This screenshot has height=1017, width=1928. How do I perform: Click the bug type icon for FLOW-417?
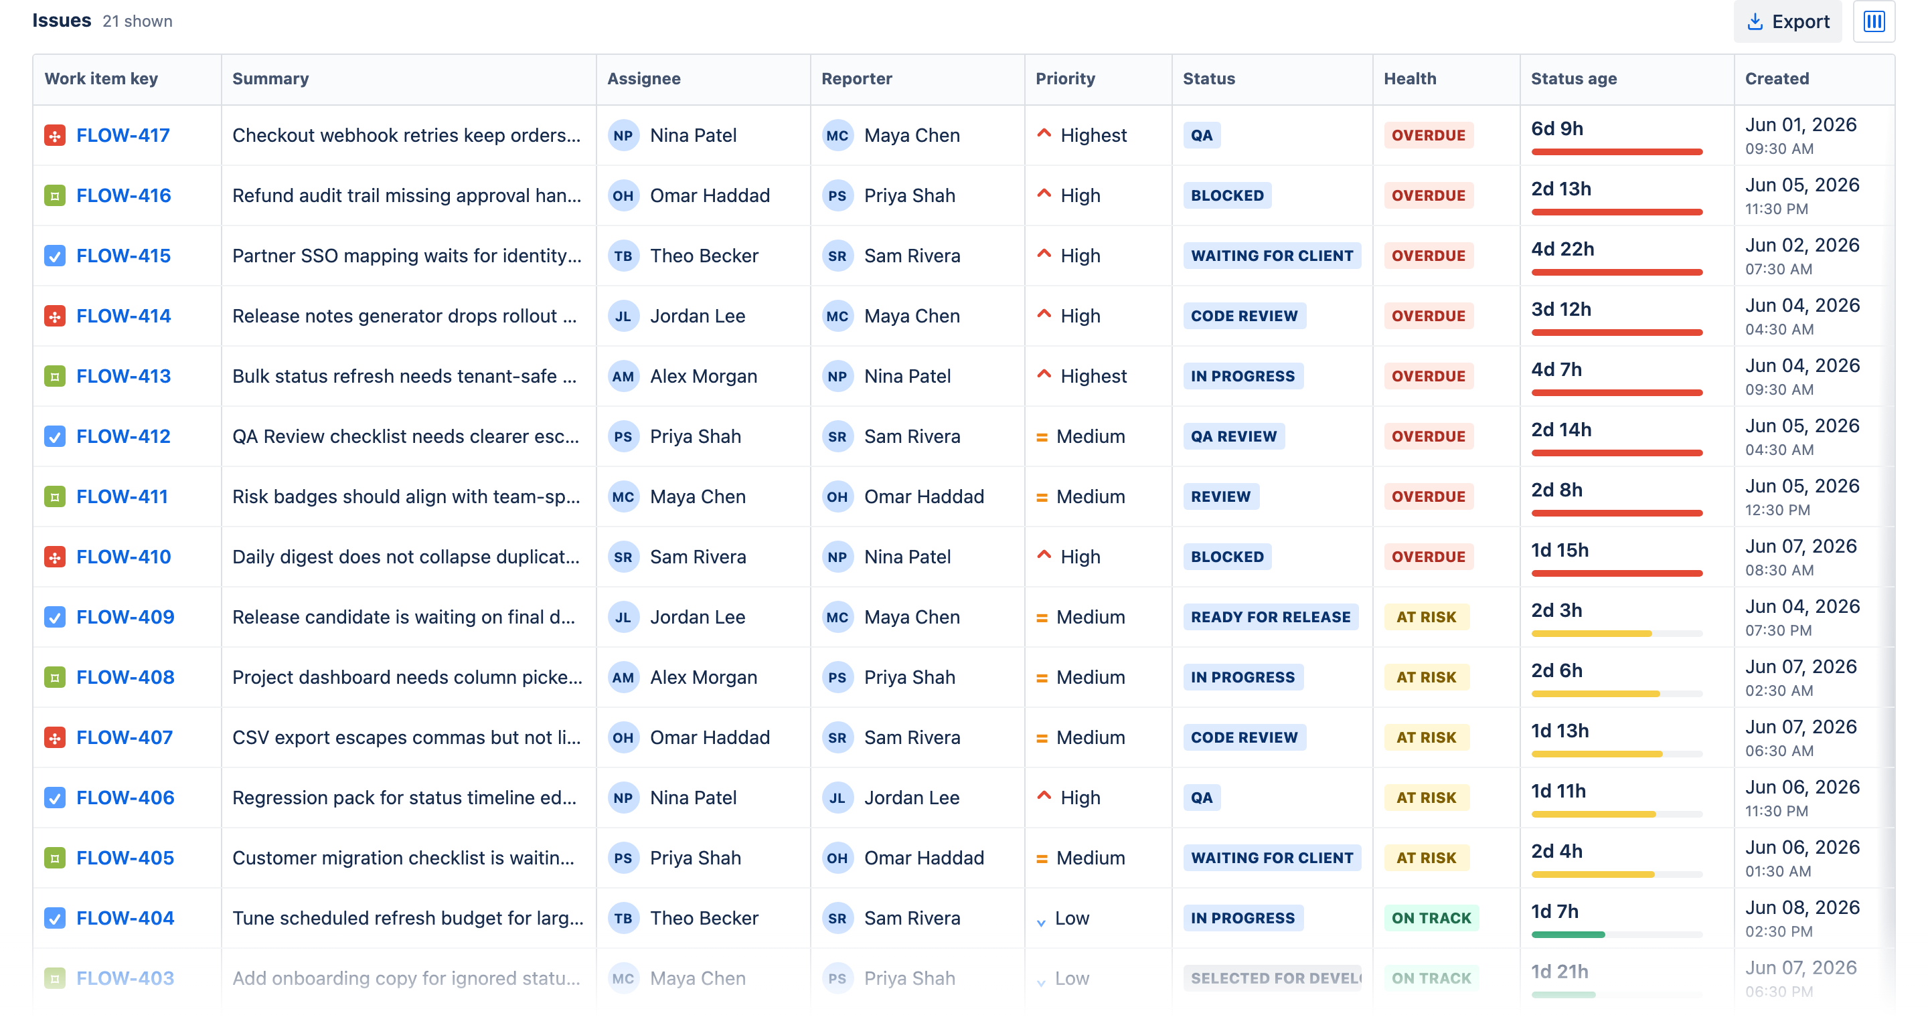click(x=55, y=135)
